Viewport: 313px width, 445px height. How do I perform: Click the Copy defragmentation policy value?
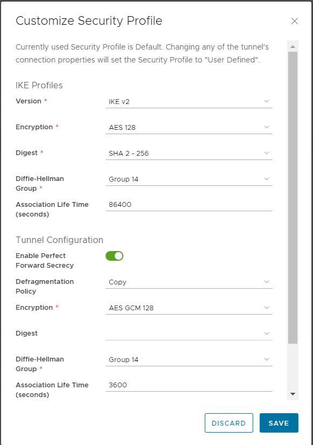click(117, 282)
